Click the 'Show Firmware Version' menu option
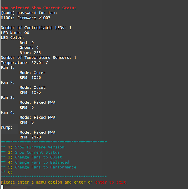This screenshot has height=189, width=188. (x=33, y=147)
